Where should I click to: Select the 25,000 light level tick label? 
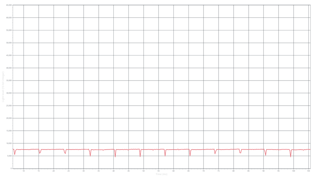point(9,106)
